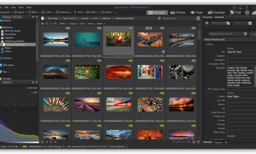Click the refresh icon beside Quick Search
The height and width of the screenshot is (154, 256).
coord(159,18)
